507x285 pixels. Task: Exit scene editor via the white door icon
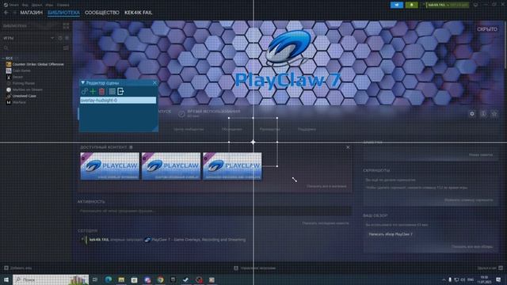tap(120, 92)
